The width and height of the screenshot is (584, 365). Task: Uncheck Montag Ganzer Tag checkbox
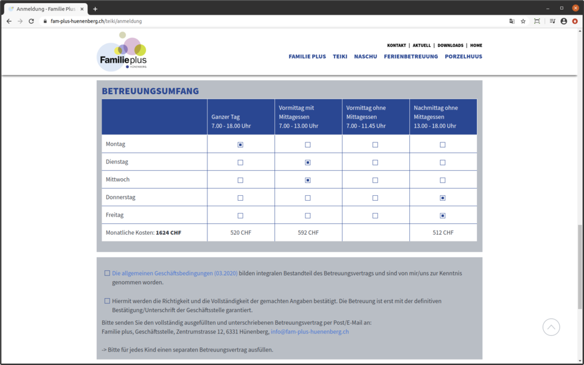click(x=240, y=145)
